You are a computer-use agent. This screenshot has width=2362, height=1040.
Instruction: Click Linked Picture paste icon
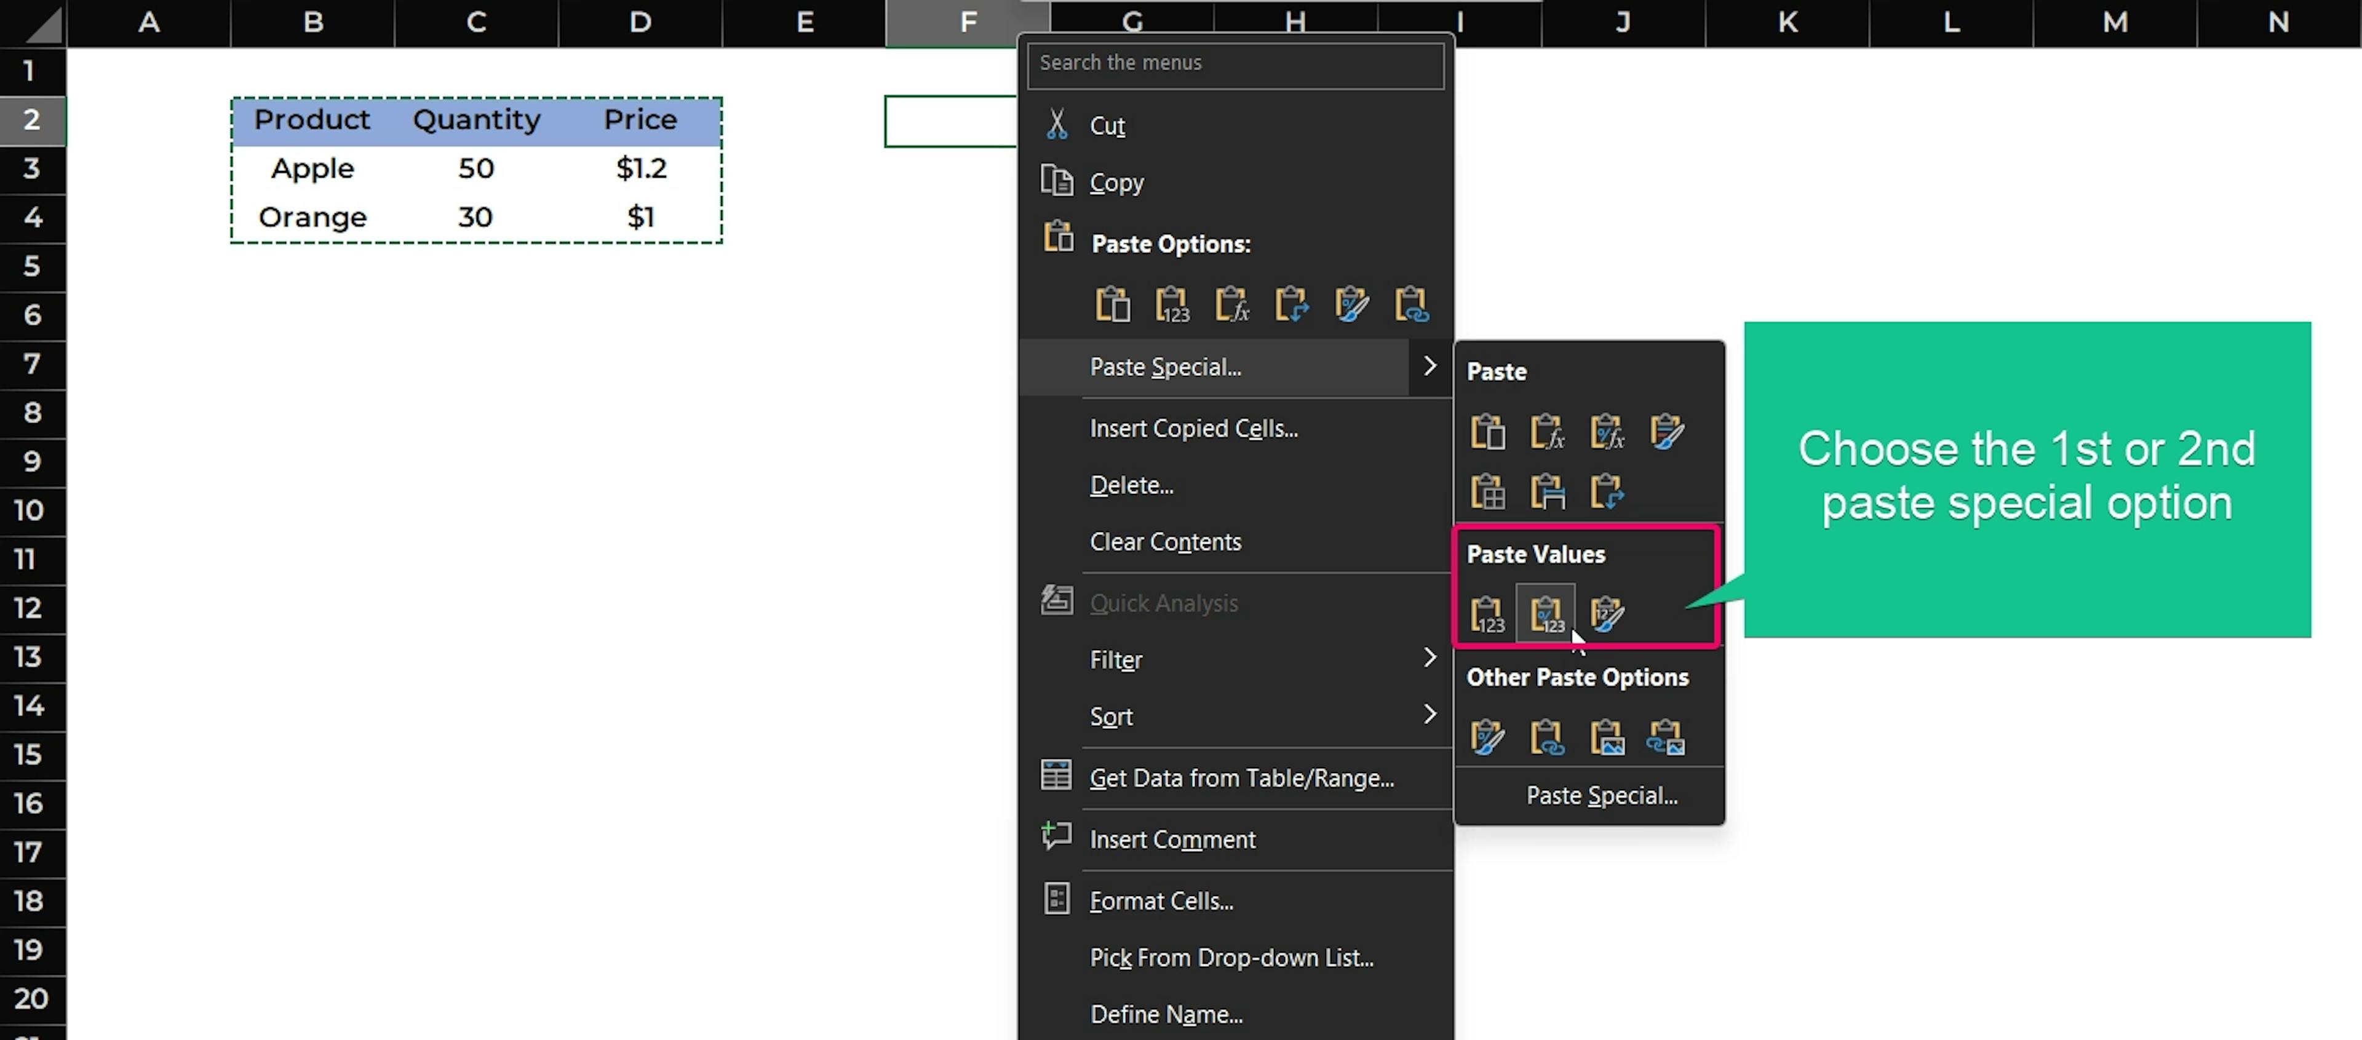1665,736
